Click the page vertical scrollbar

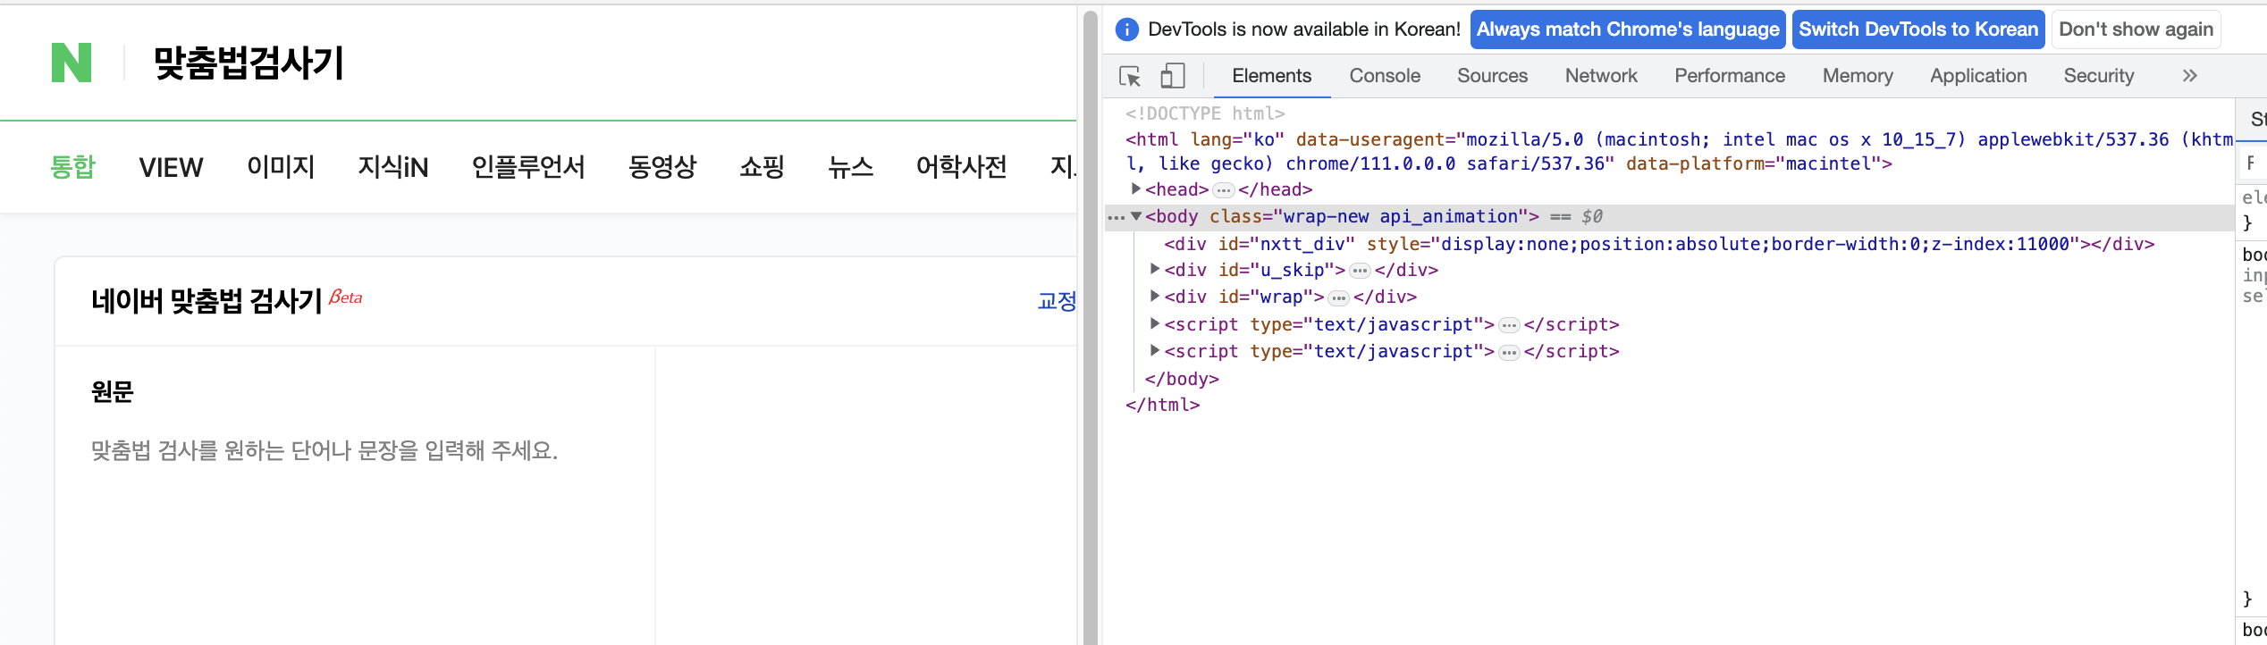point(1090,326)
